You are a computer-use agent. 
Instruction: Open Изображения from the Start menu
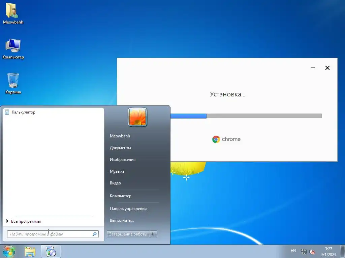pos(123,160)
